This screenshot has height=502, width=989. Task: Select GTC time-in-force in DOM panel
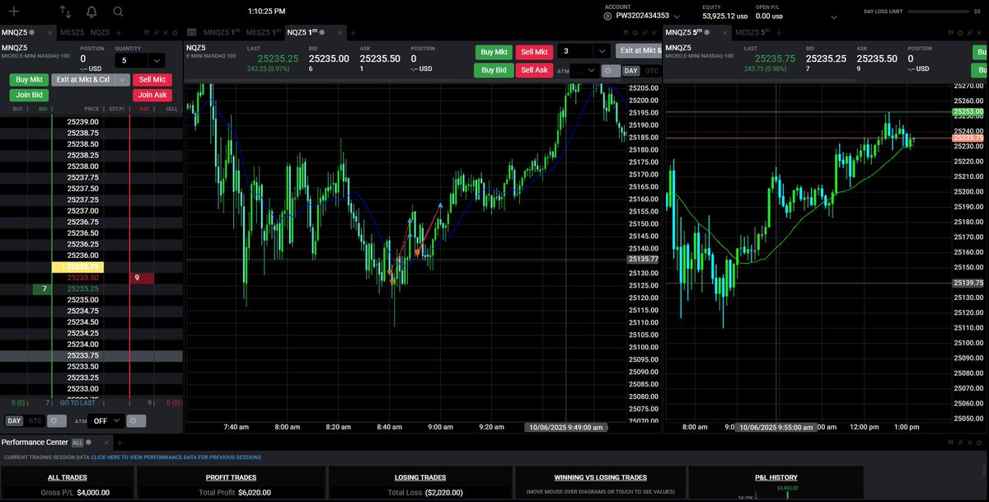pos(35,421)
